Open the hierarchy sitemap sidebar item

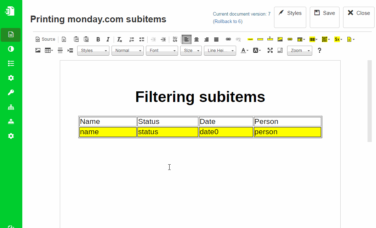(x=11, y=107)
